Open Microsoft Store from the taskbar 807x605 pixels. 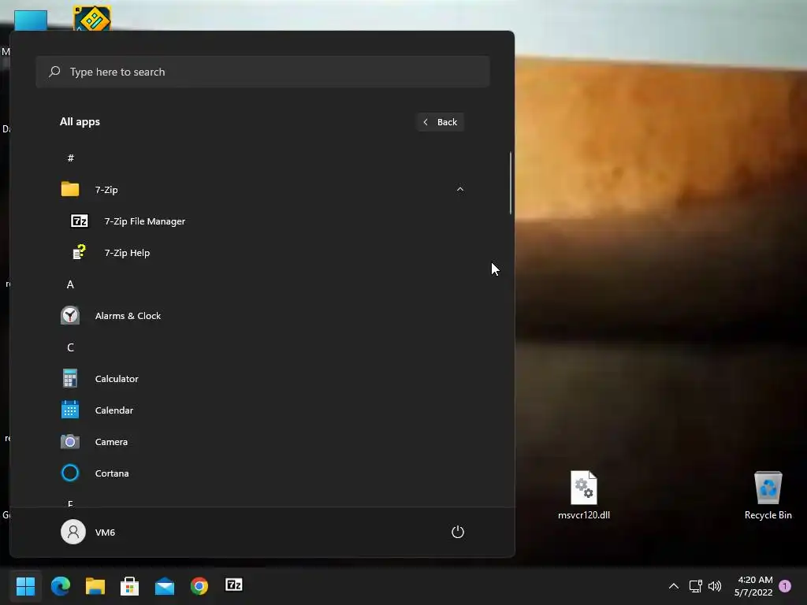(130, 586)
